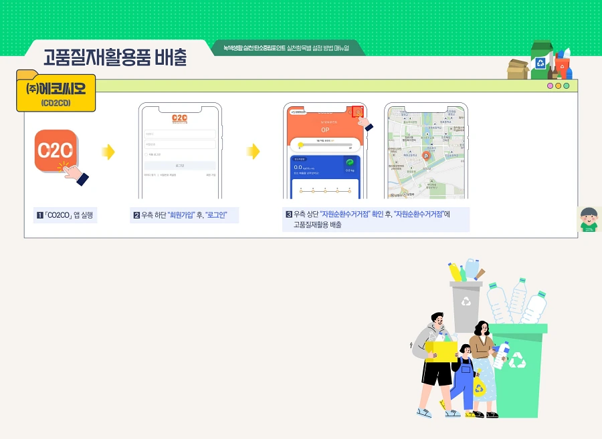This screenshot has height=439, width=602.
Task: Tap the icon left of the red-boxed icon
Action: pos(350,112)
